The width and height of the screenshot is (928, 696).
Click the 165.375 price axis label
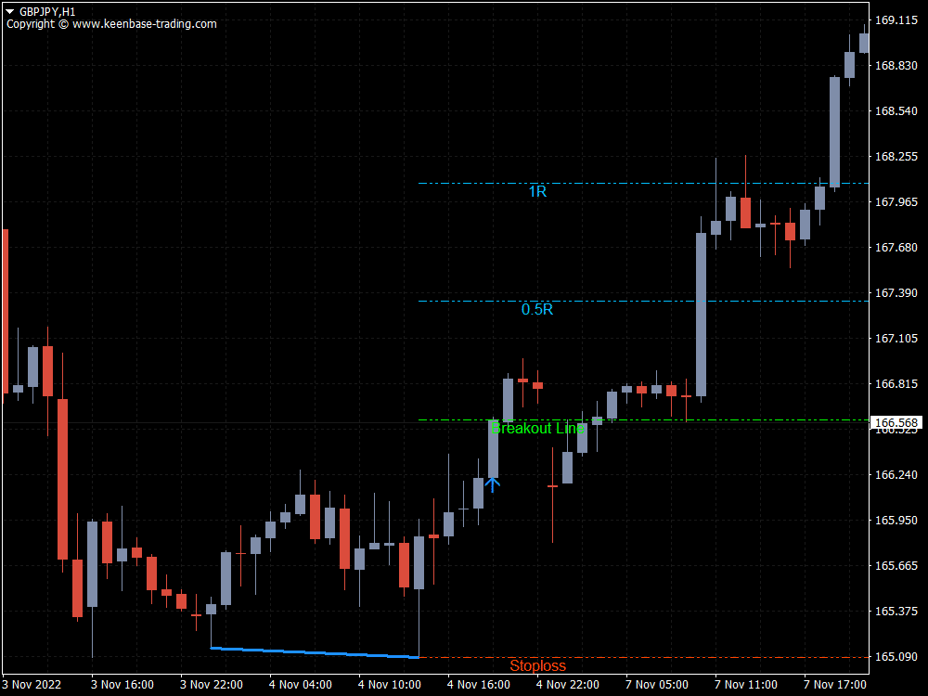point(896,612)
